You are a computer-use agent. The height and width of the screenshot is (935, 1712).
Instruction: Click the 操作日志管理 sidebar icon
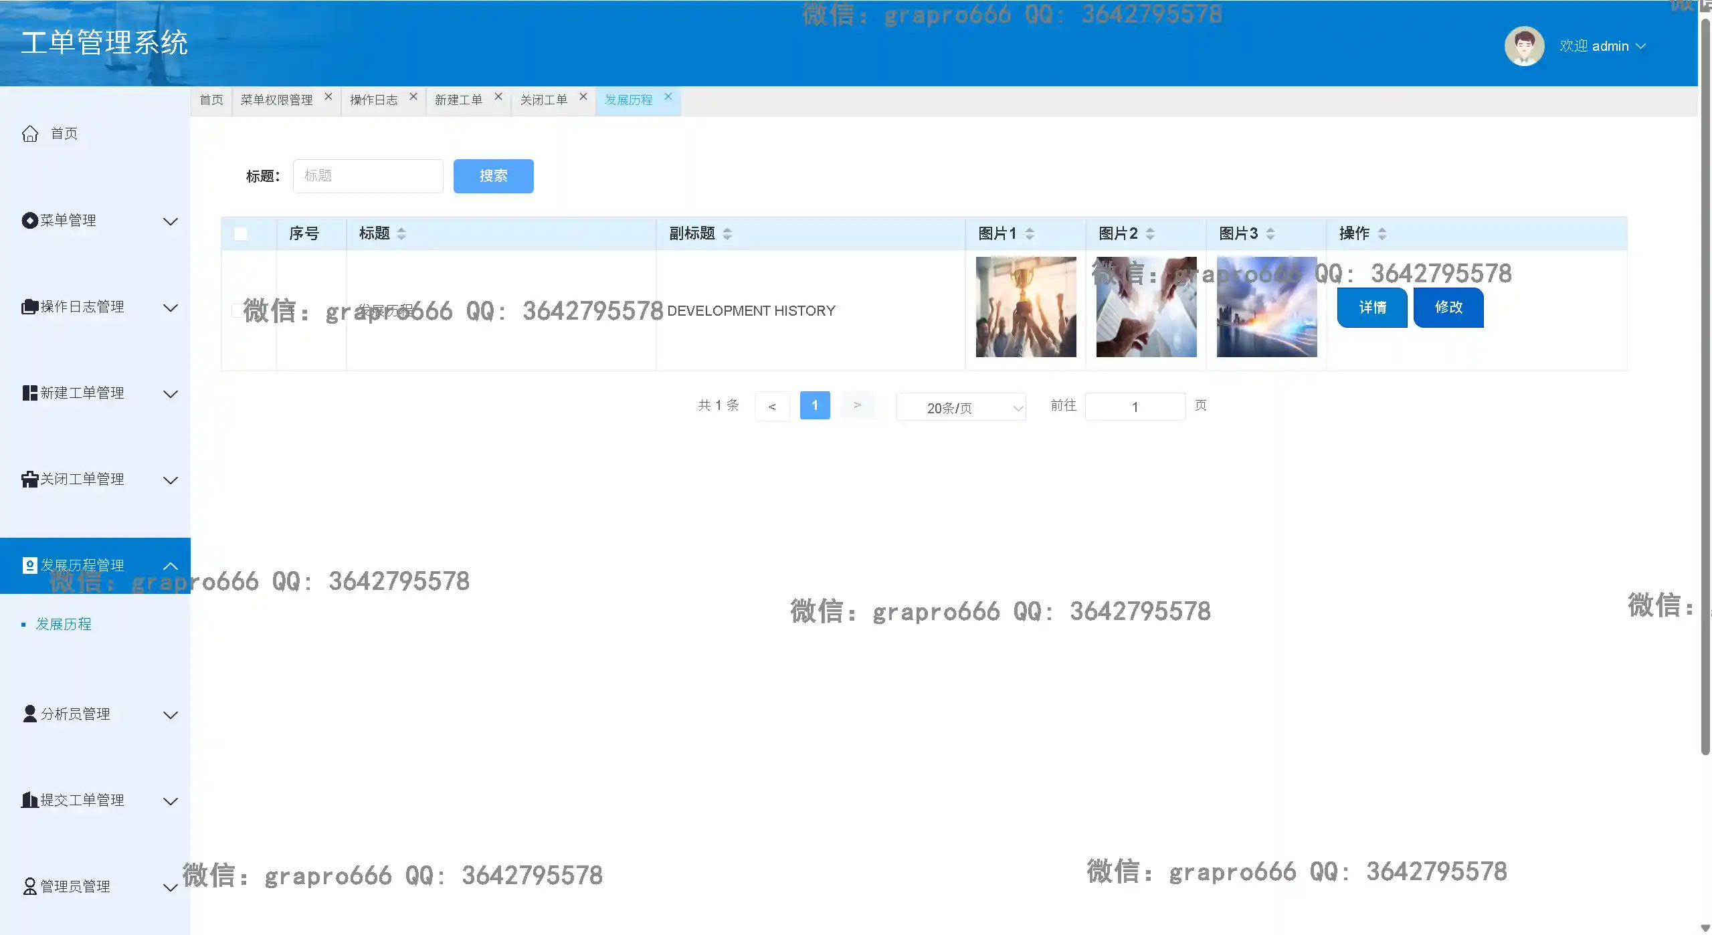coord(29,306)
